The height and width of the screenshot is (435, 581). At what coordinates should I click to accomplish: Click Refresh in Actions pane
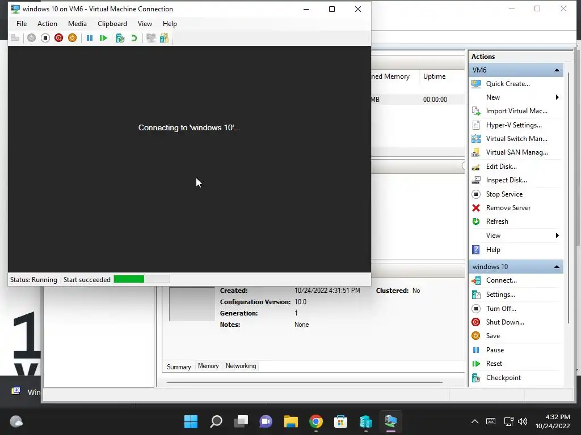[497, 221]
